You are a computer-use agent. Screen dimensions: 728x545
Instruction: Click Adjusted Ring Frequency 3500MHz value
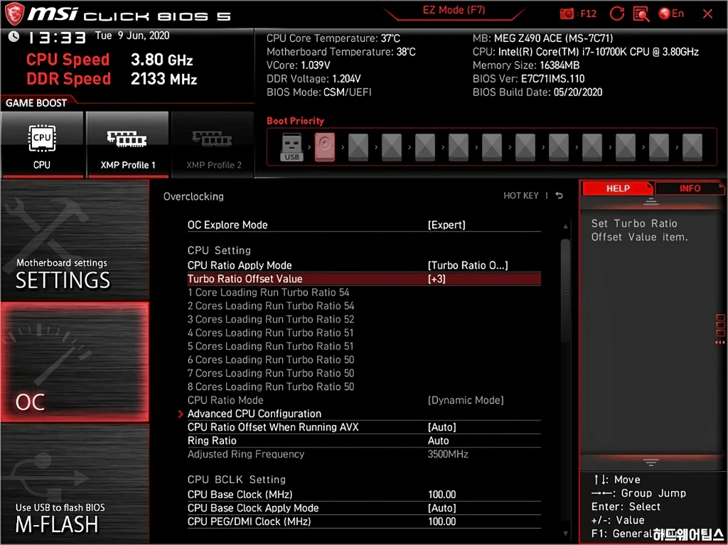coord(448,454)
